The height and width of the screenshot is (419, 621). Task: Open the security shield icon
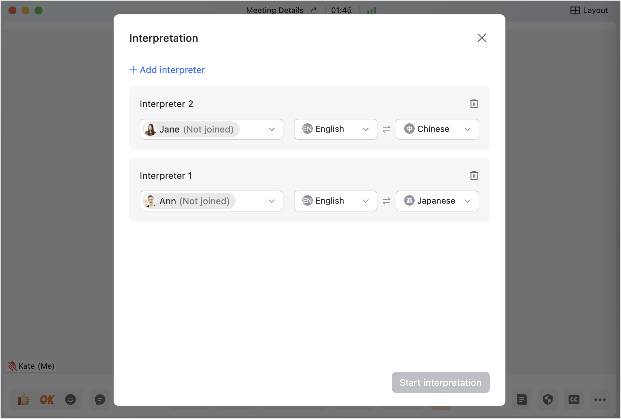point(548,399)
